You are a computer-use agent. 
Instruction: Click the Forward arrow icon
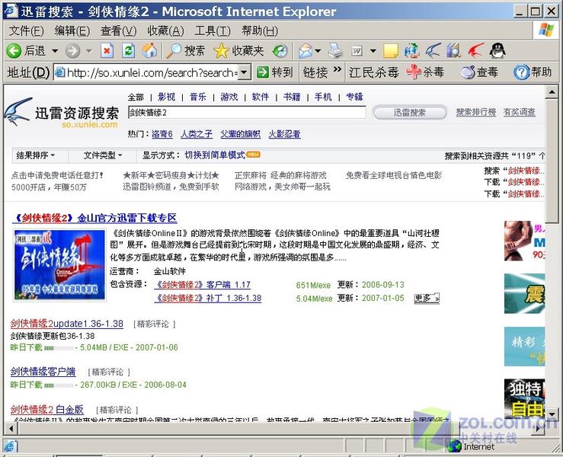click(72, 51)
